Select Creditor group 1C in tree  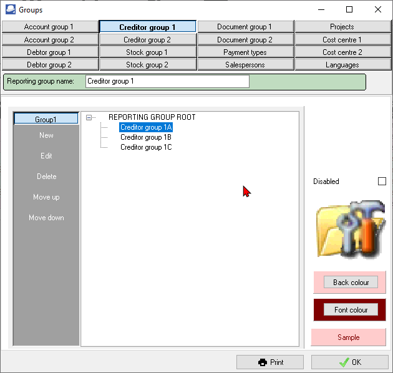(146, 147)
